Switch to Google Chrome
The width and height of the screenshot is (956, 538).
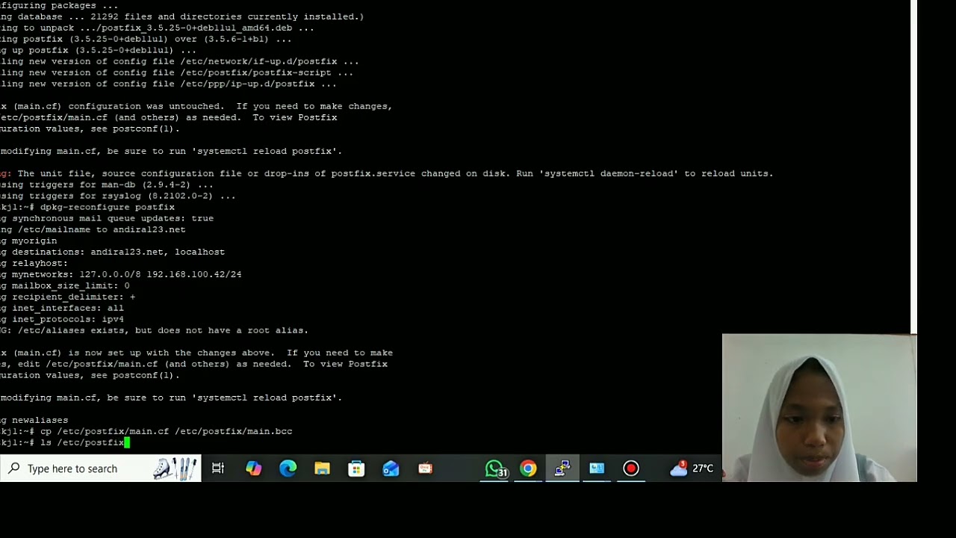click(x=528, y=469)
